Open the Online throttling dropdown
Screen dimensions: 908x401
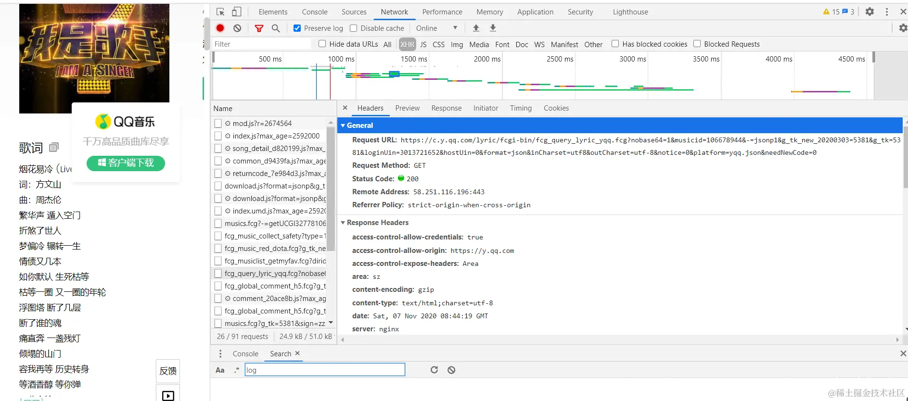click(x=437, y=28)
